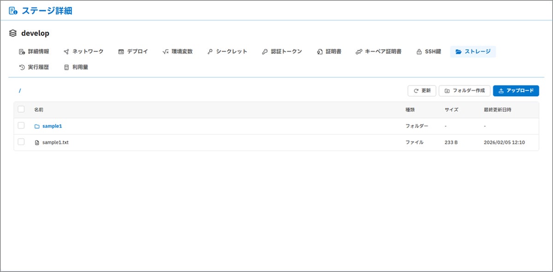Switch to the 利用量 tab
The image size is (553, 272).
tap(76, 67)
